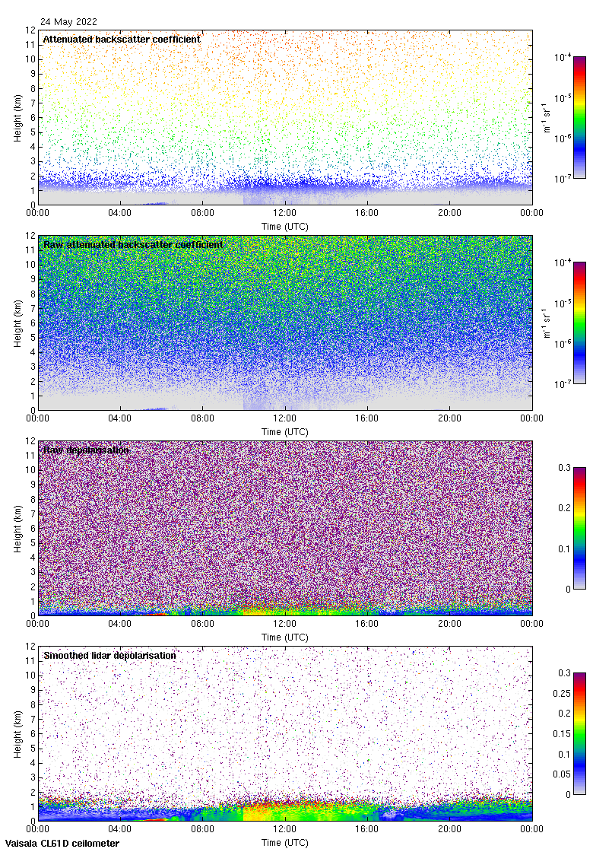Click "Height (km)" axis label of top panel
Screen dimensions: 593x852
[17, 118]
